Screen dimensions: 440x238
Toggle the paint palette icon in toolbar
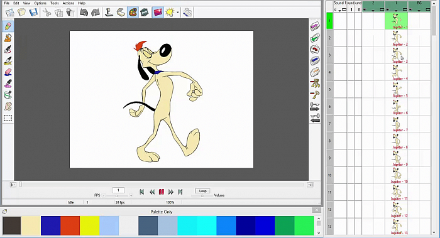(133, 13)
